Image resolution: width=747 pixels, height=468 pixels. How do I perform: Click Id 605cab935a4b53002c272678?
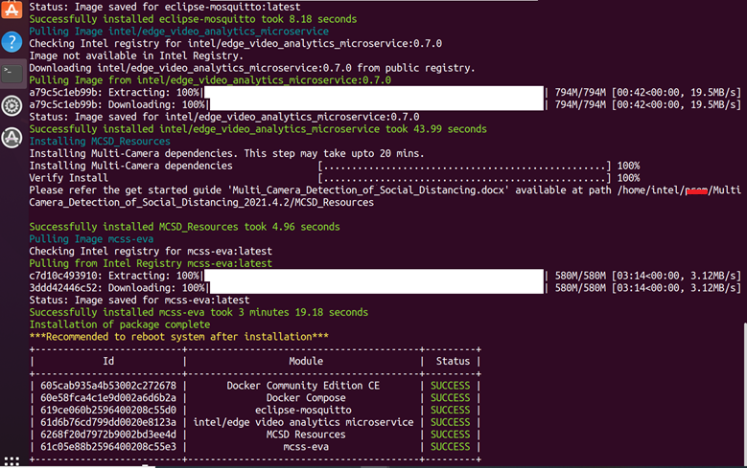coord(108,386)
